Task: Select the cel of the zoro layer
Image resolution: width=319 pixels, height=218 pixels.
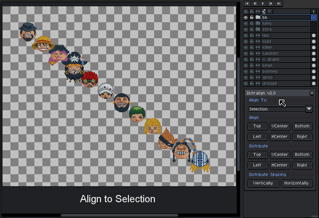Action: point(314,29)
